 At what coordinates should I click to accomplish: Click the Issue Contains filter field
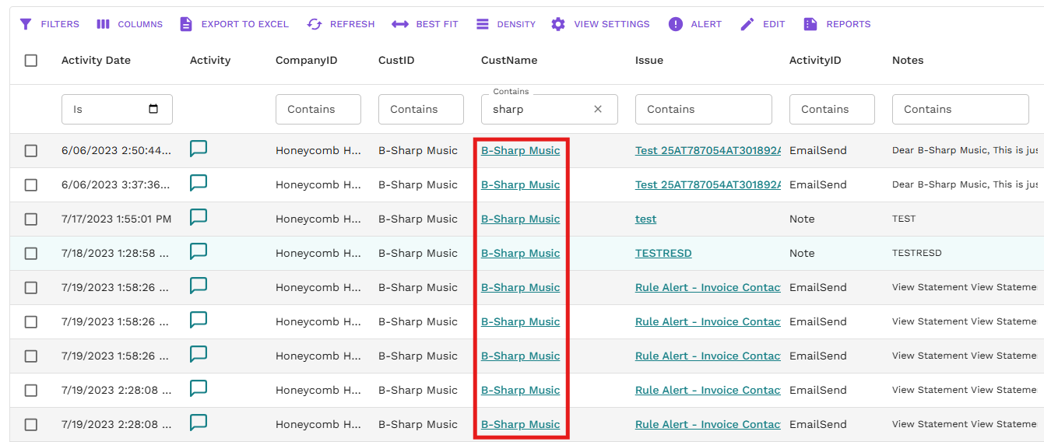tap(703, 110)
